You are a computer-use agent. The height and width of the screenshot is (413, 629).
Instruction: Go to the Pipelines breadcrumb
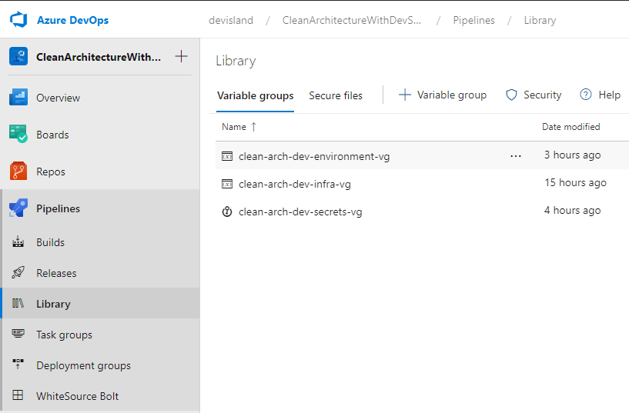coord(473,21)
